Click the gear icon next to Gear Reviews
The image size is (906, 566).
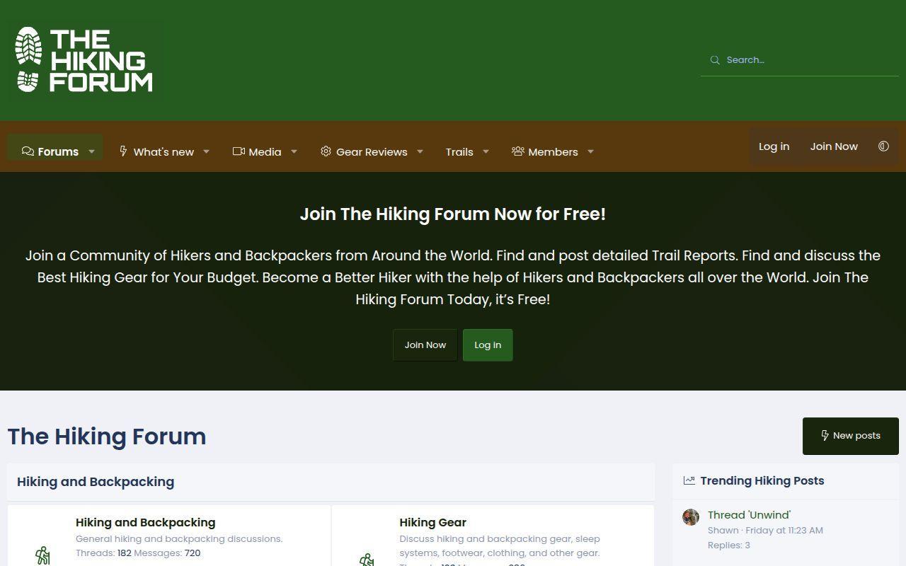click(x=326, y=151)
